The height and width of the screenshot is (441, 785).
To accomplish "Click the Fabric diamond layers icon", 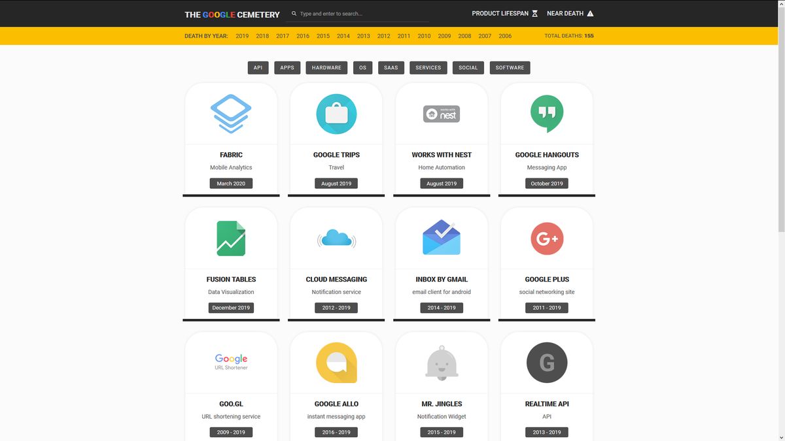I will coord(231,112).
